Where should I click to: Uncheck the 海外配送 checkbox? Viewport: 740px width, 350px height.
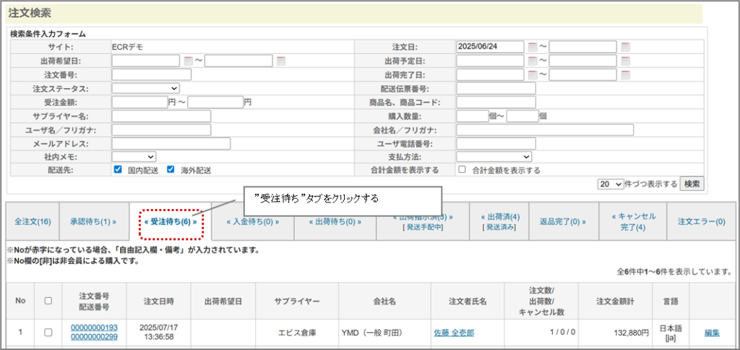click(x=171, y=170)
